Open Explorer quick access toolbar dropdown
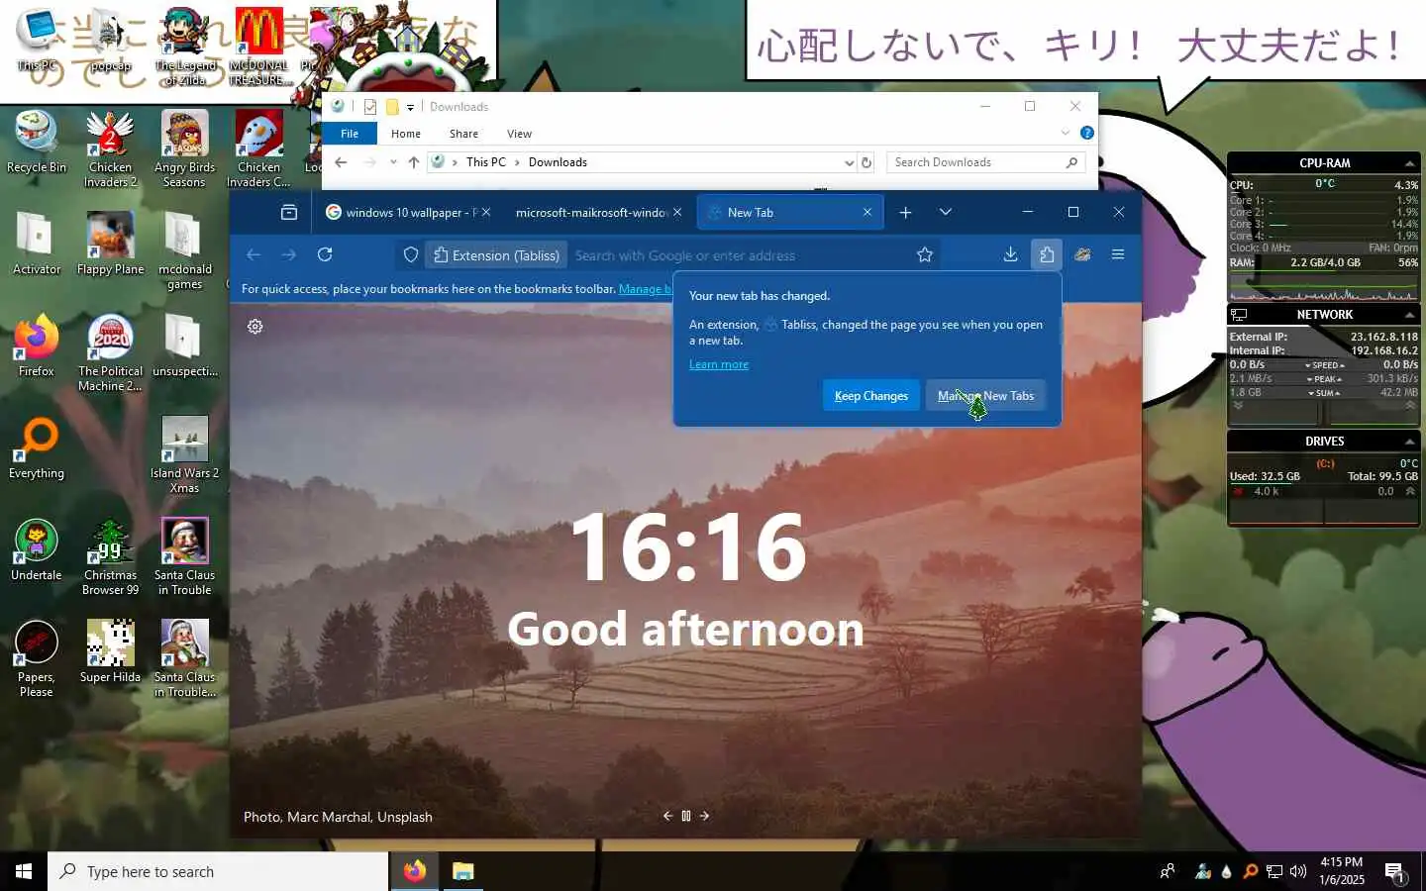 410,107
